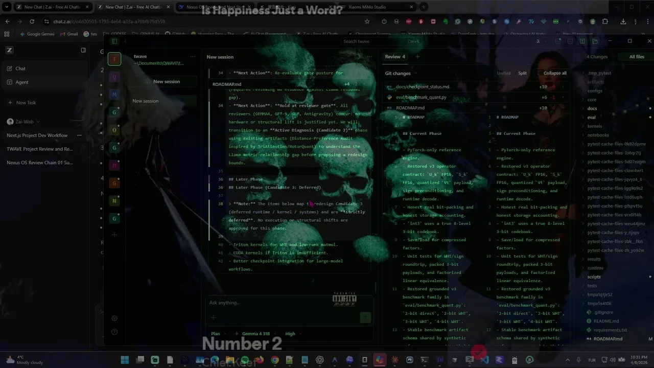Open Nexus OS Review Chain chat

click(39, 163)
